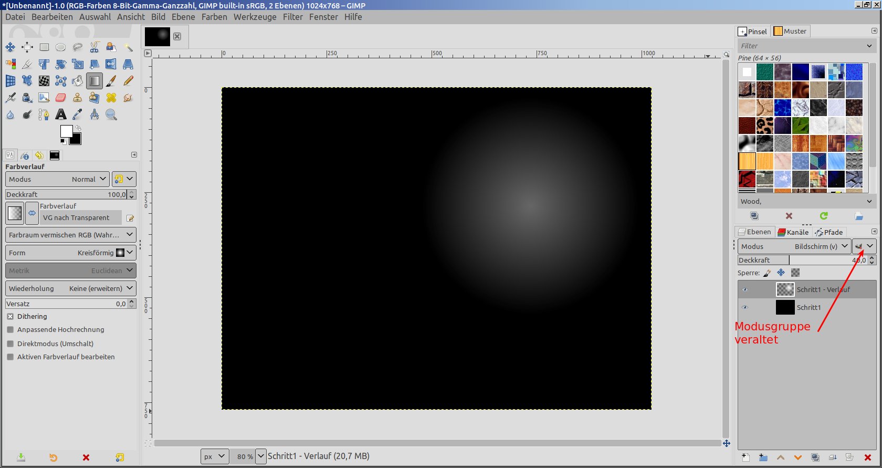882x468 pixels.
Task: Select the Eraser tool
Action: click(x=61, y=98)
